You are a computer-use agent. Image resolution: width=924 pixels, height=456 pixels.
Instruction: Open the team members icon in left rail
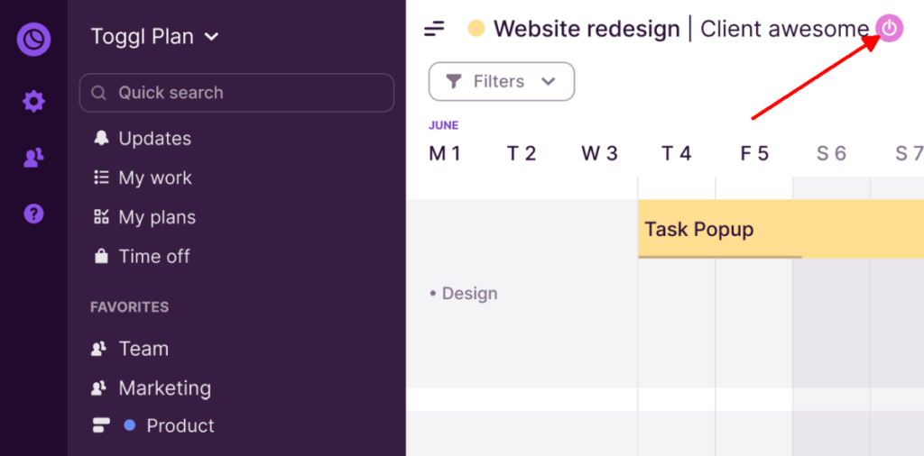(x=33, y=158)
